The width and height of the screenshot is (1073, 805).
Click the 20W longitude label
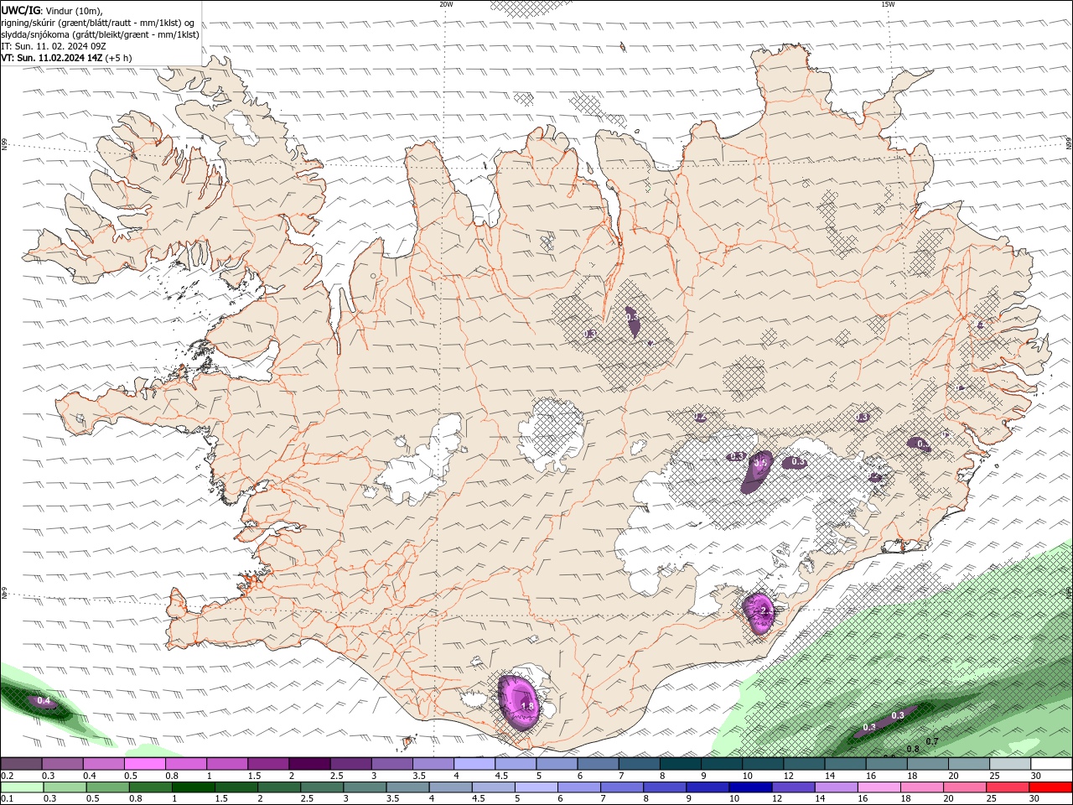pyautogui.click(x=446, y=4)
